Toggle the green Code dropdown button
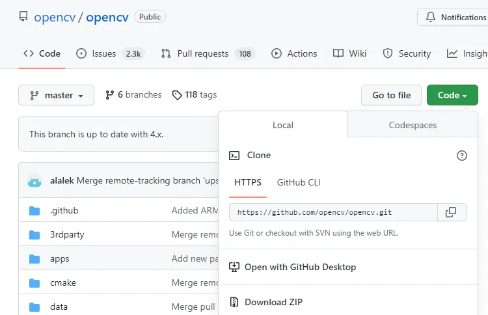Screen dimensions: 488x315 452,95
